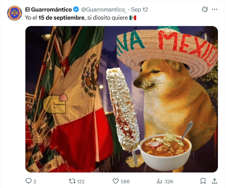
Task: Like the tweet with the heart icon
Action: click(116, 181)
